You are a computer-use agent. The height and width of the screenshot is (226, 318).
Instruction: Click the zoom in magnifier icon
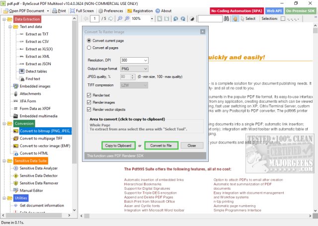tap(127, 19)
